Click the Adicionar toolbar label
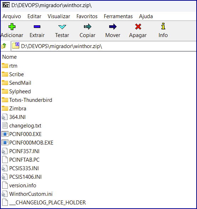The height and width of the screenshot is (209, 197). coord(12,35)
